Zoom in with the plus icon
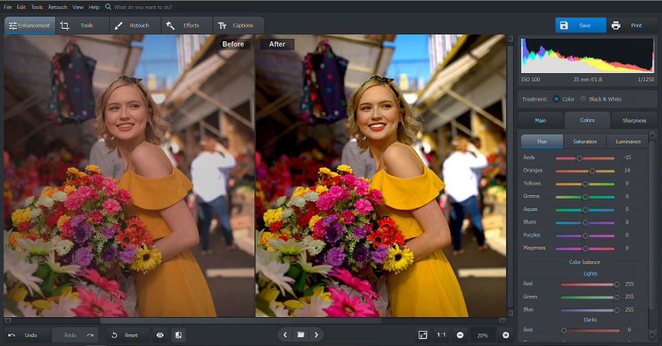 point(505,335)
